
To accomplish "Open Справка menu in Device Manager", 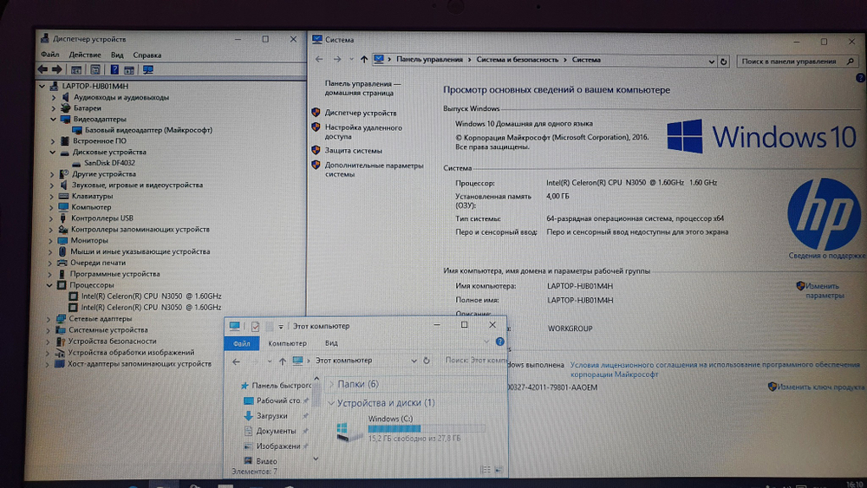I will 147,55.
